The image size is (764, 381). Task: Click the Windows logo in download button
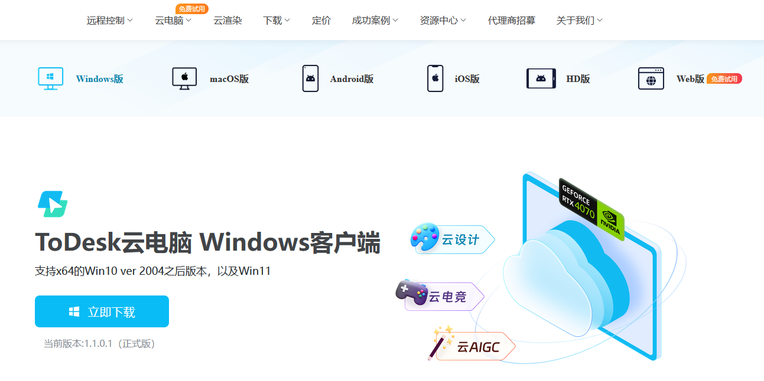point(74,312)
